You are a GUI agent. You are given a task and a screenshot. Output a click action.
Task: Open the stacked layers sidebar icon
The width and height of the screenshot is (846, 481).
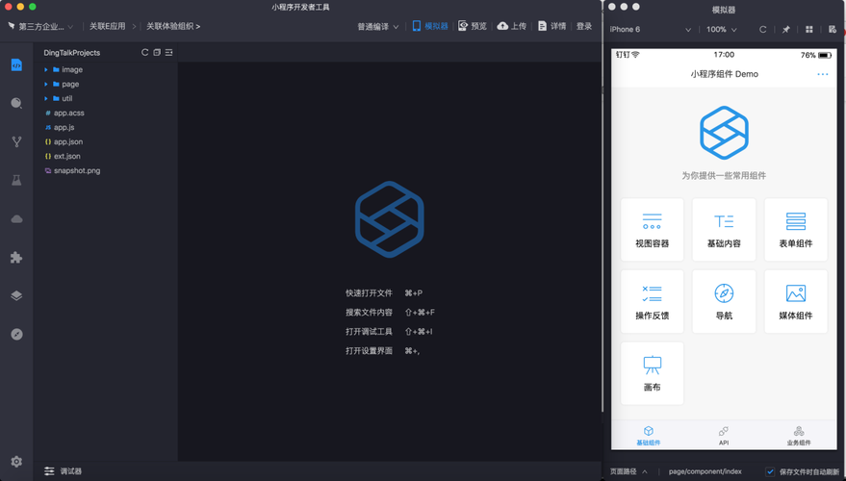pos(16,295)
